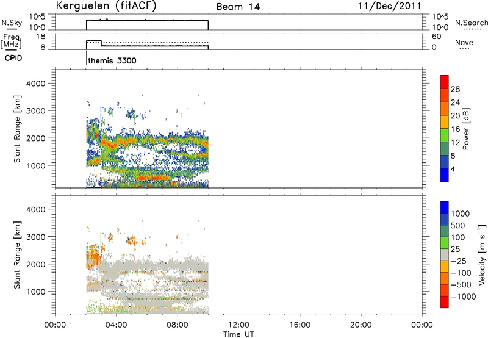Click the 'Nave' legend label

pos(464,42)
